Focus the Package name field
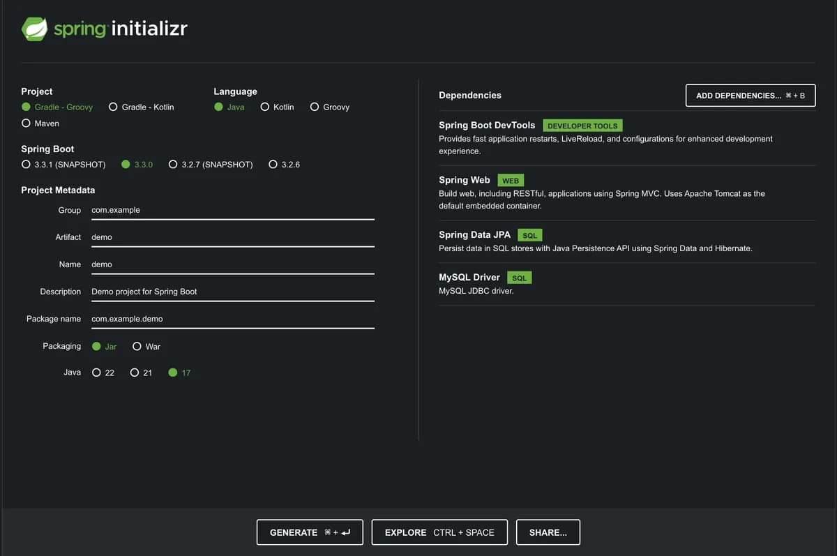Image resolution: width=837 pixels, height=556 pixels. [233, 319]
